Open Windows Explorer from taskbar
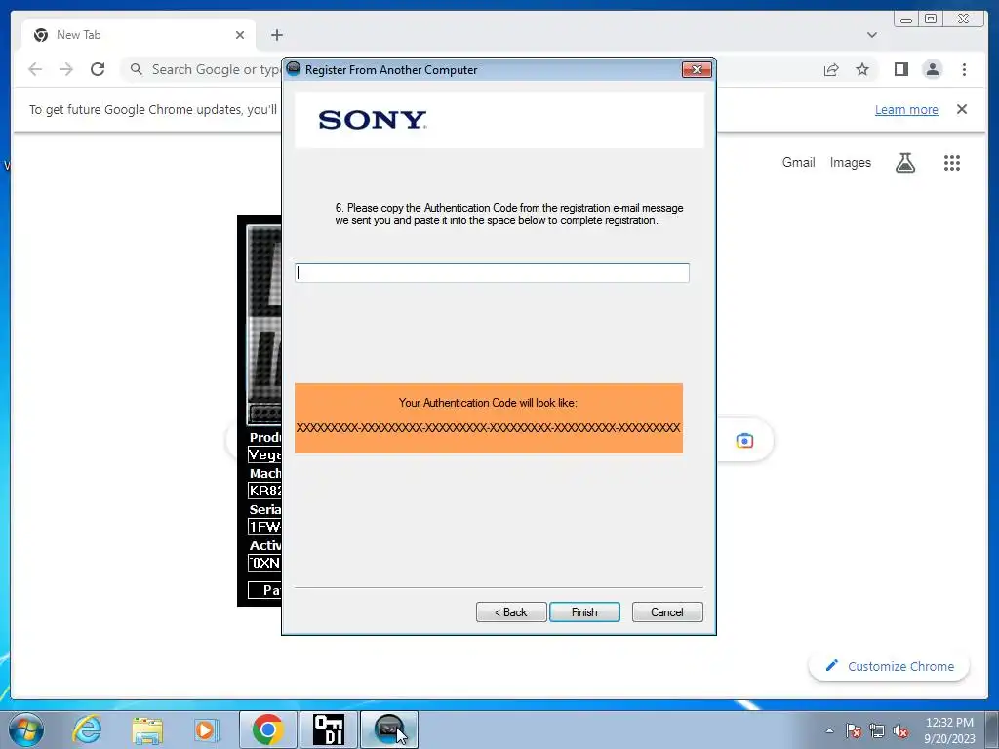The height and width of the screenshot is (749, 999). click(148, 729)
